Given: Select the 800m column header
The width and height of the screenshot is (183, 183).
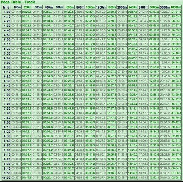Looking at the screenshot, I should [x=80, y=7].
